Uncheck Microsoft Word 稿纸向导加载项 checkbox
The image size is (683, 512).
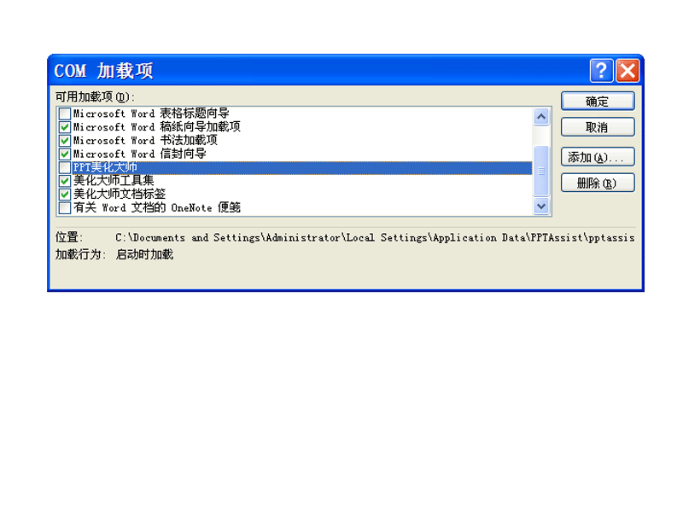tap(65, 127)
